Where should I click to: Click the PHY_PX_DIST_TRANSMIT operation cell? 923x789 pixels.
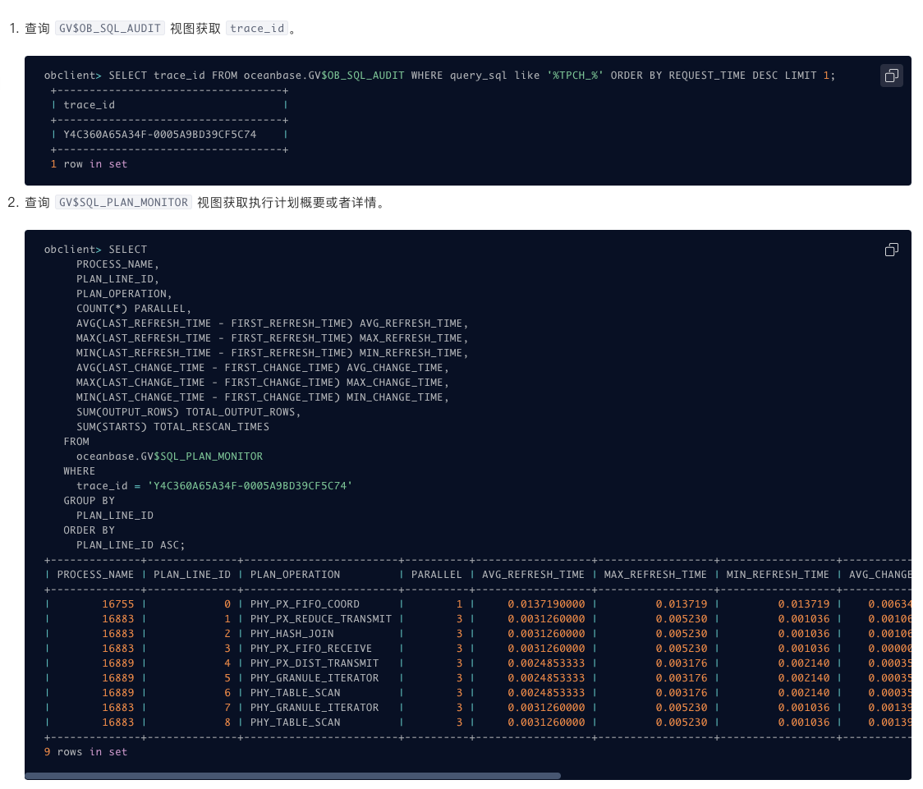[x=315, y=663]
